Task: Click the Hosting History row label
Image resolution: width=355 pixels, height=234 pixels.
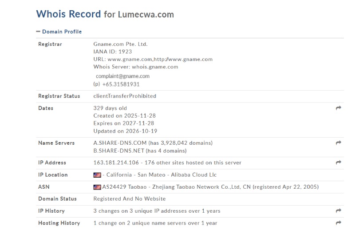Action: (59, 223)
